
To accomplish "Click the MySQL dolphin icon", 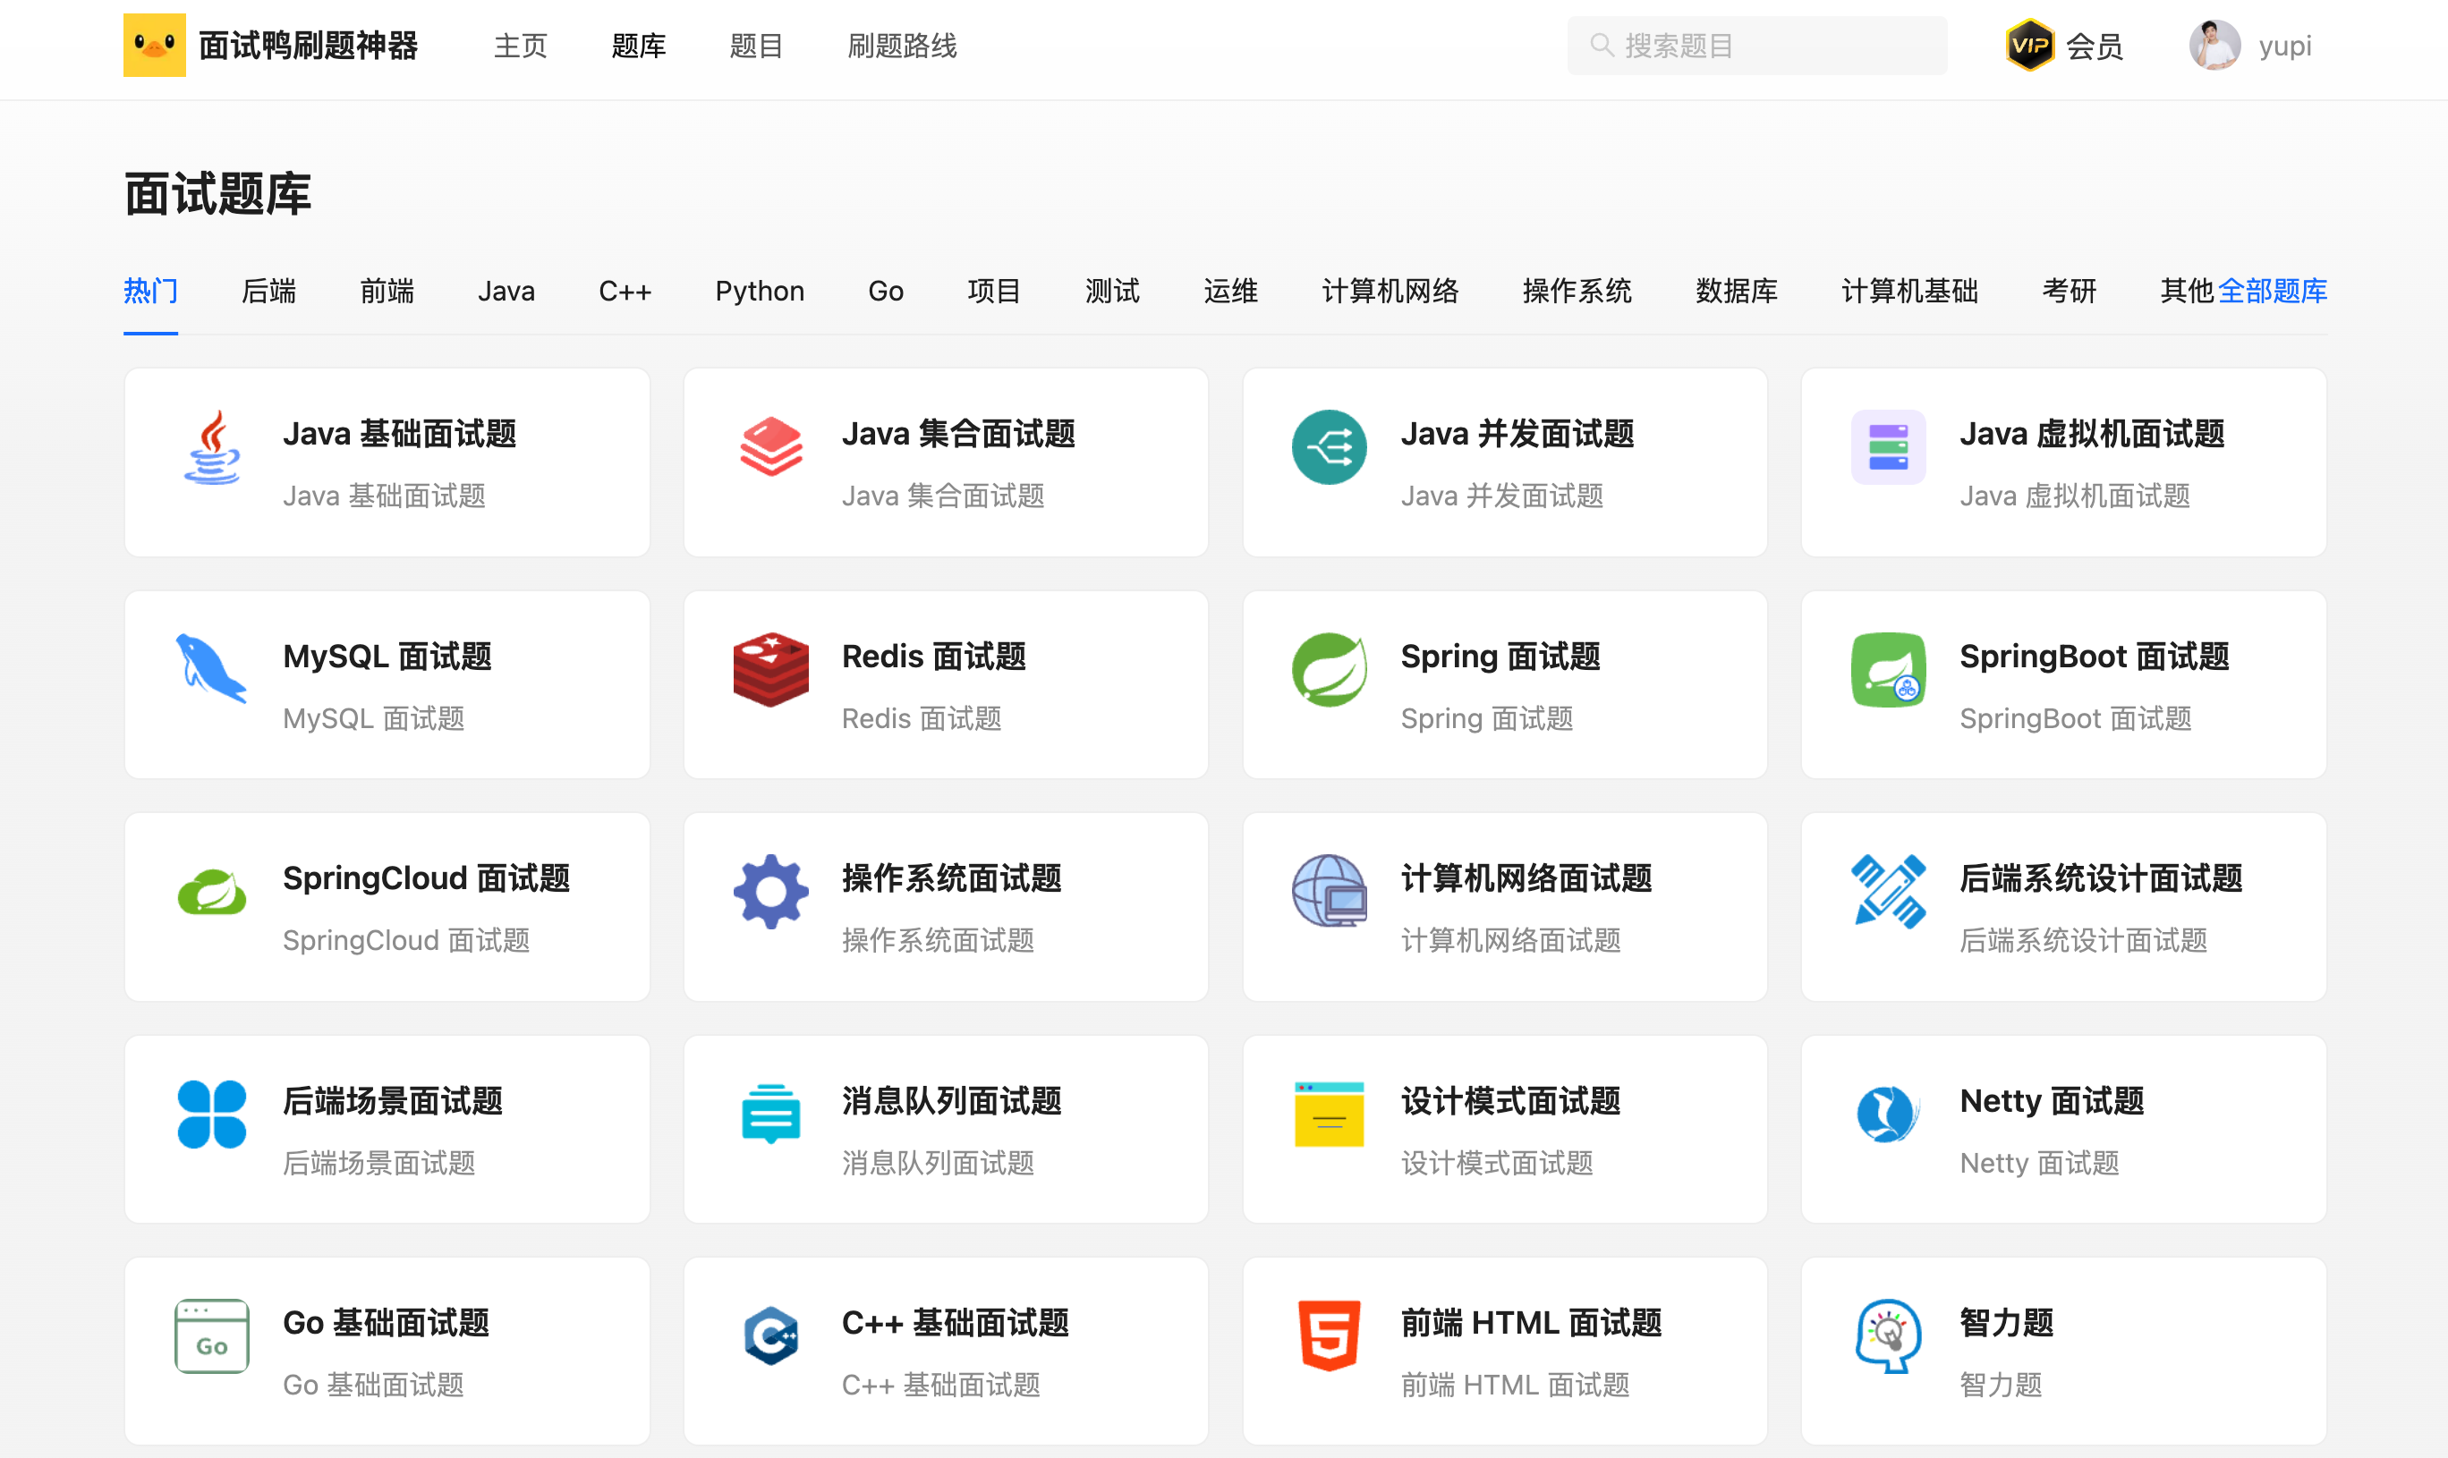I will [x=210, y=669].
